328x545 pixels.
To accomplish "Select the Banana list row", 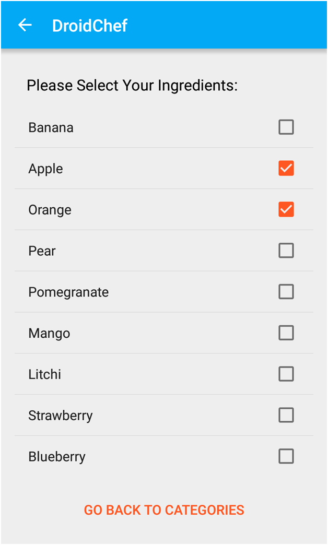I will 51,127.
